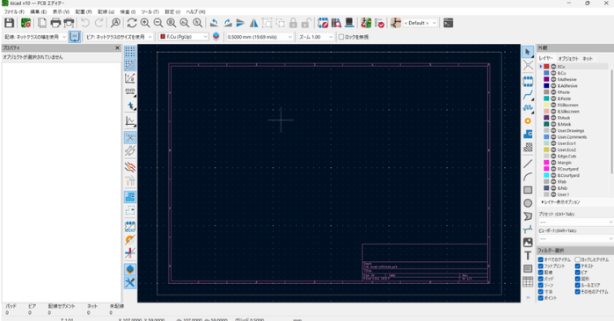Toggle the すべてのアイテム filter checkbox
This screenshot has width=614, height=321.
tap(541, 259)
